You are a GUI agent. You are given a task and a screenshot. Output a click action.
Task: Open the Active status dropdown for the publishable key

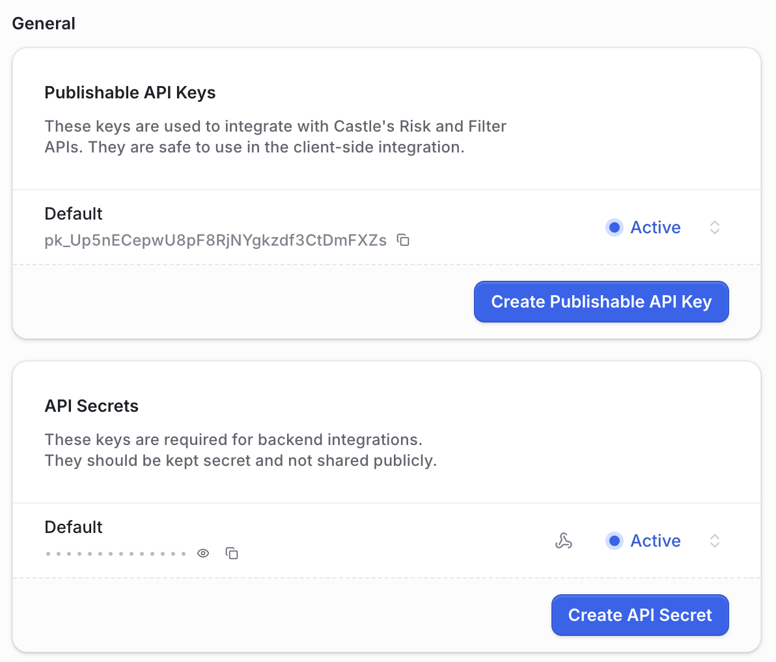click(x=715, y=227)
